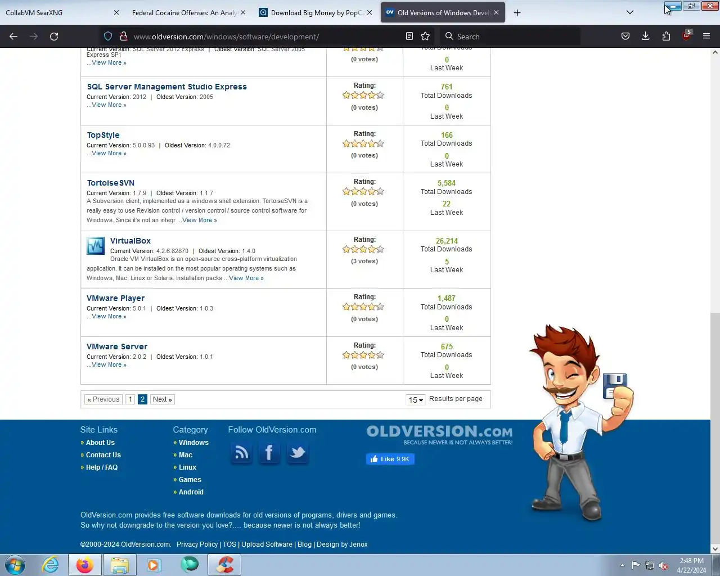This screenshot has width=720, height=576.
Task: Click the browser Search field
Action: pos(509,37)
